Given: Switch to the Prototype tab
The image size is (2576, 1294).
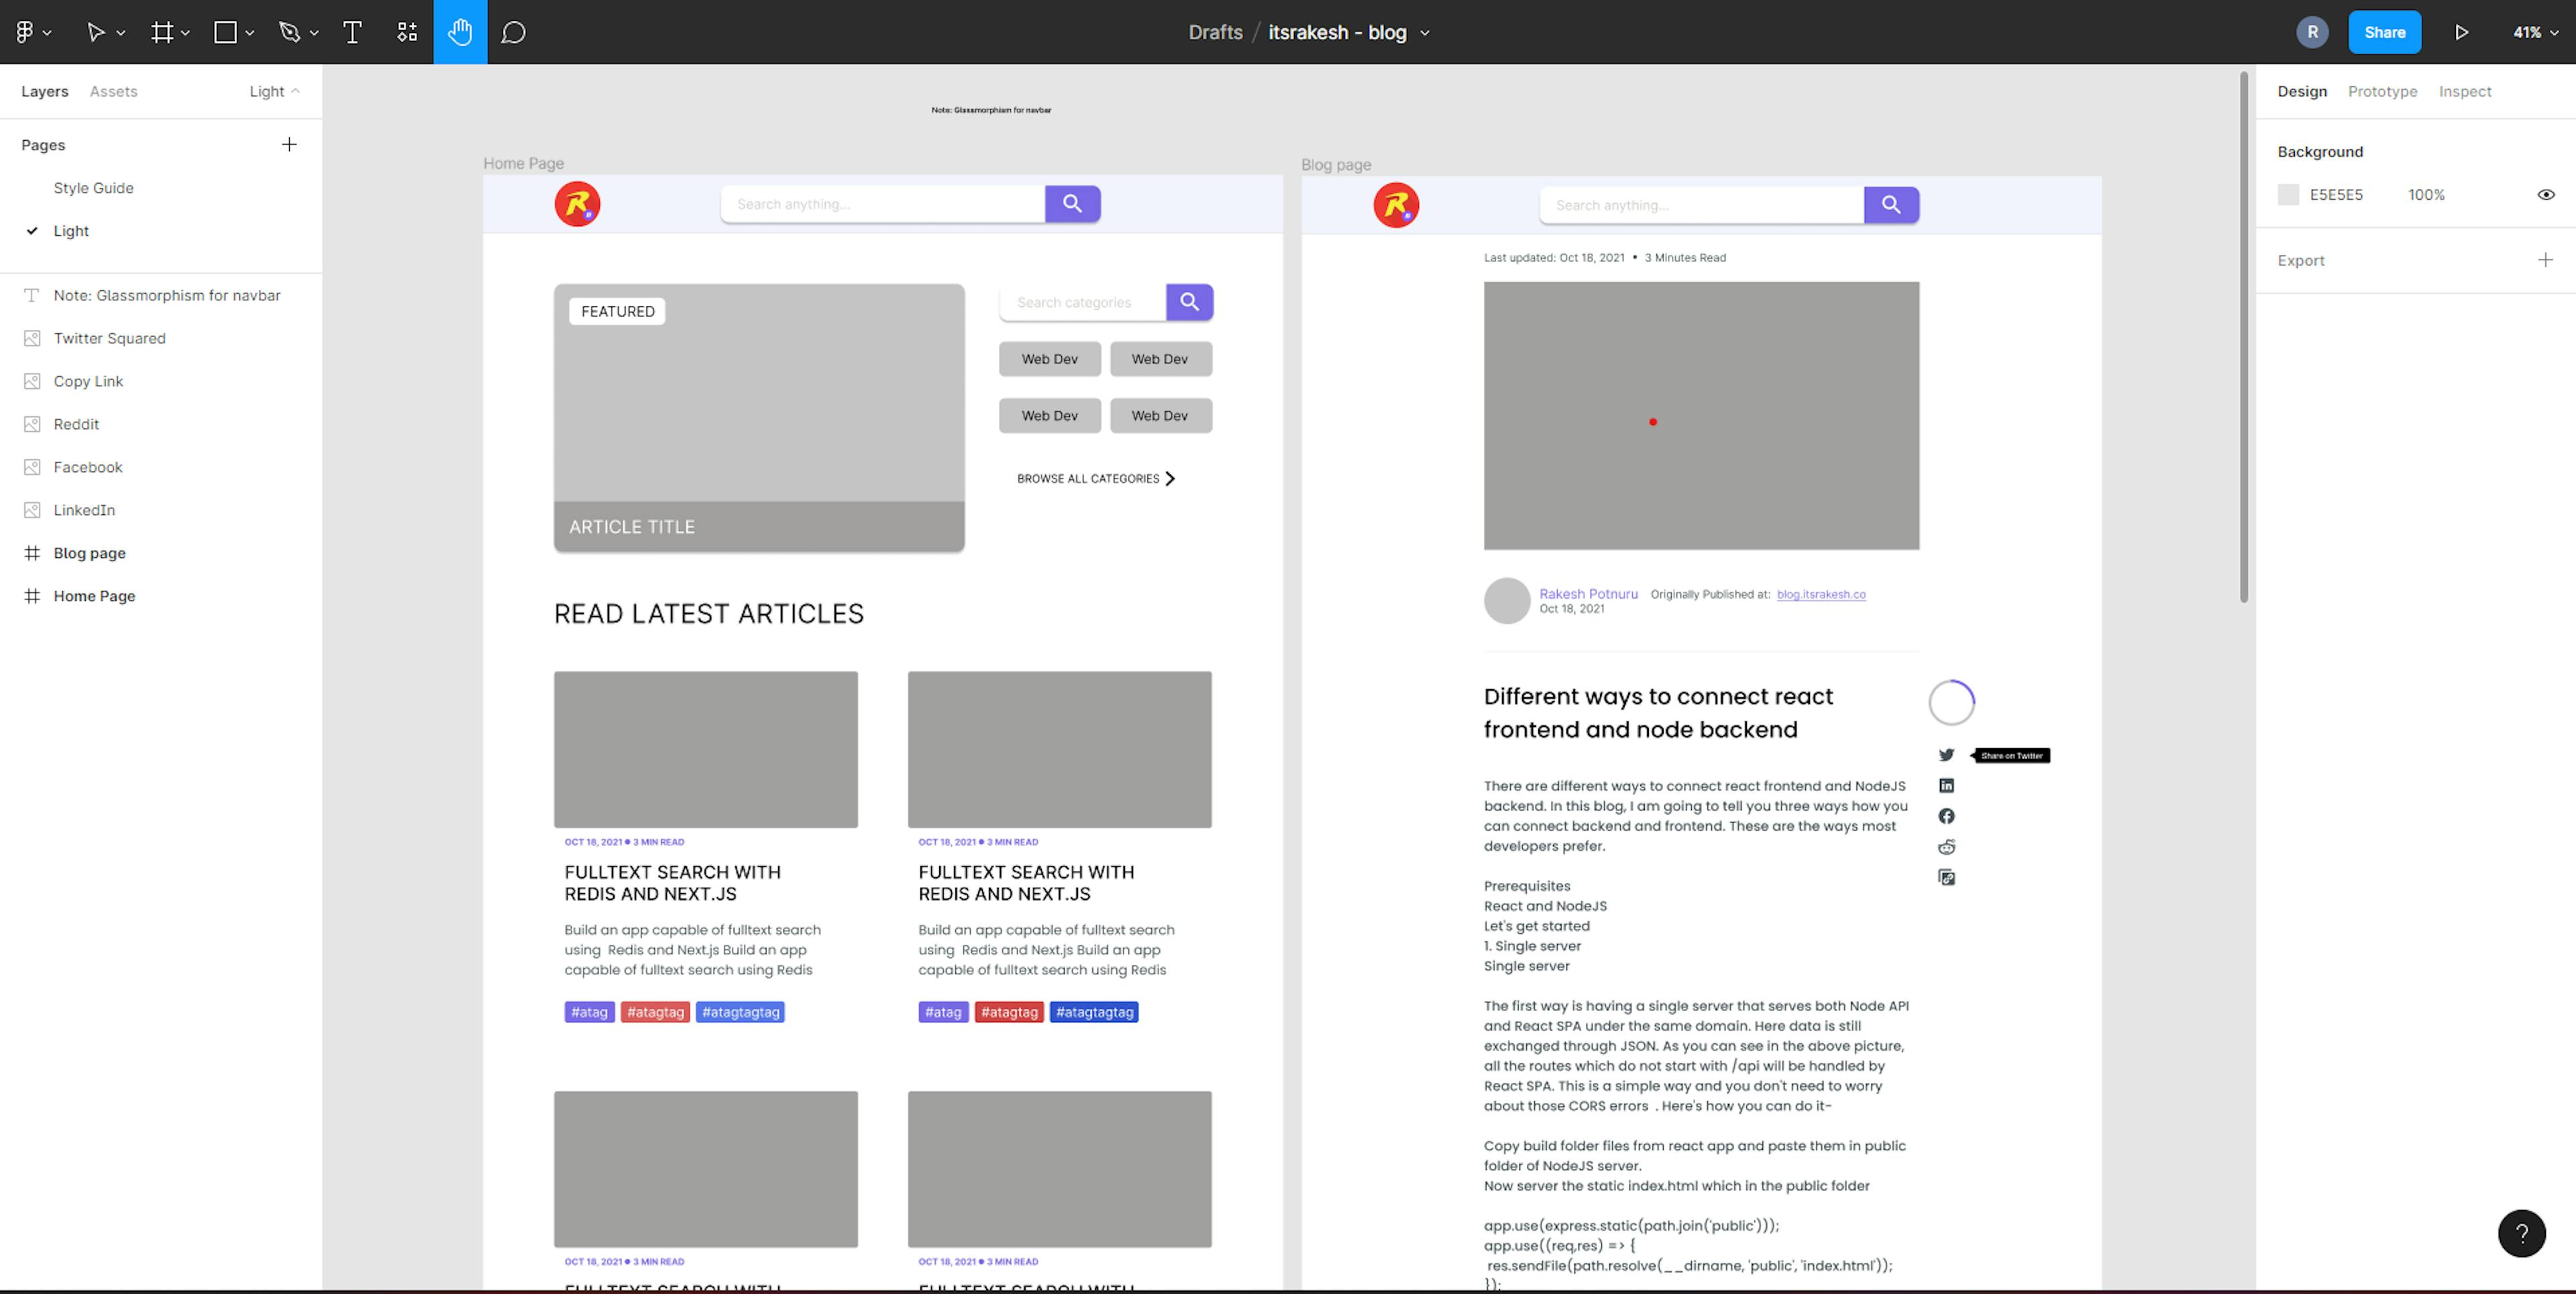Looking at the screenshot, I should (2382, 91).
